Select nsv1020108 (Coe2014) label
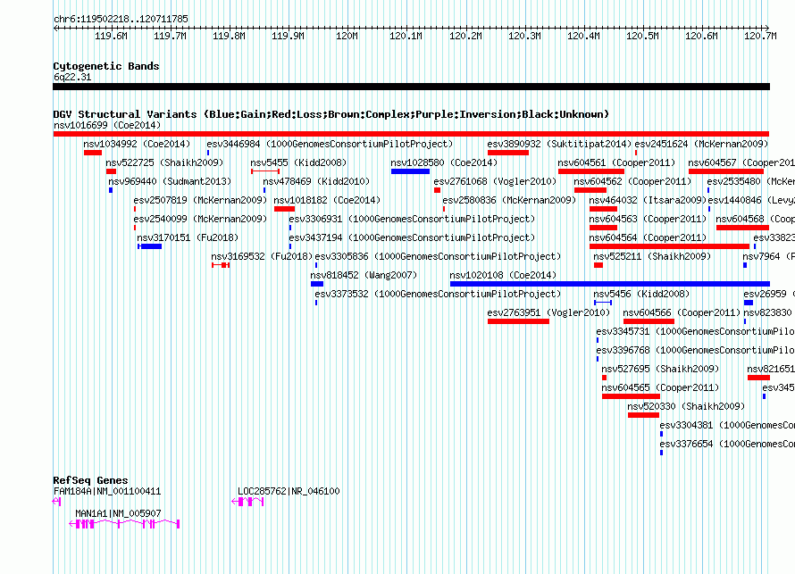Viewport: 795px width, 574px height. [503, 275]
